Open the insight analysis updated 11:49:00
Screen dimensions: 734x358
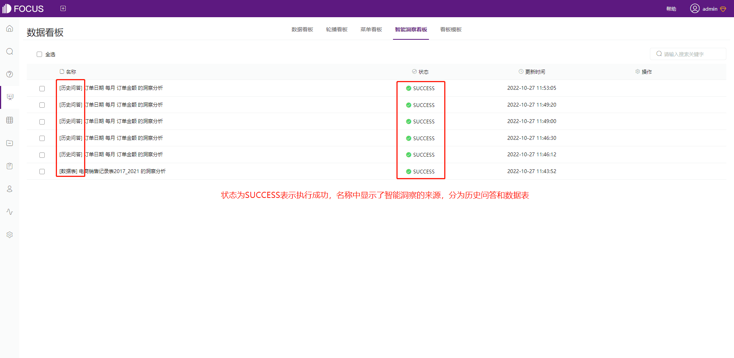(x=111, y=121)
